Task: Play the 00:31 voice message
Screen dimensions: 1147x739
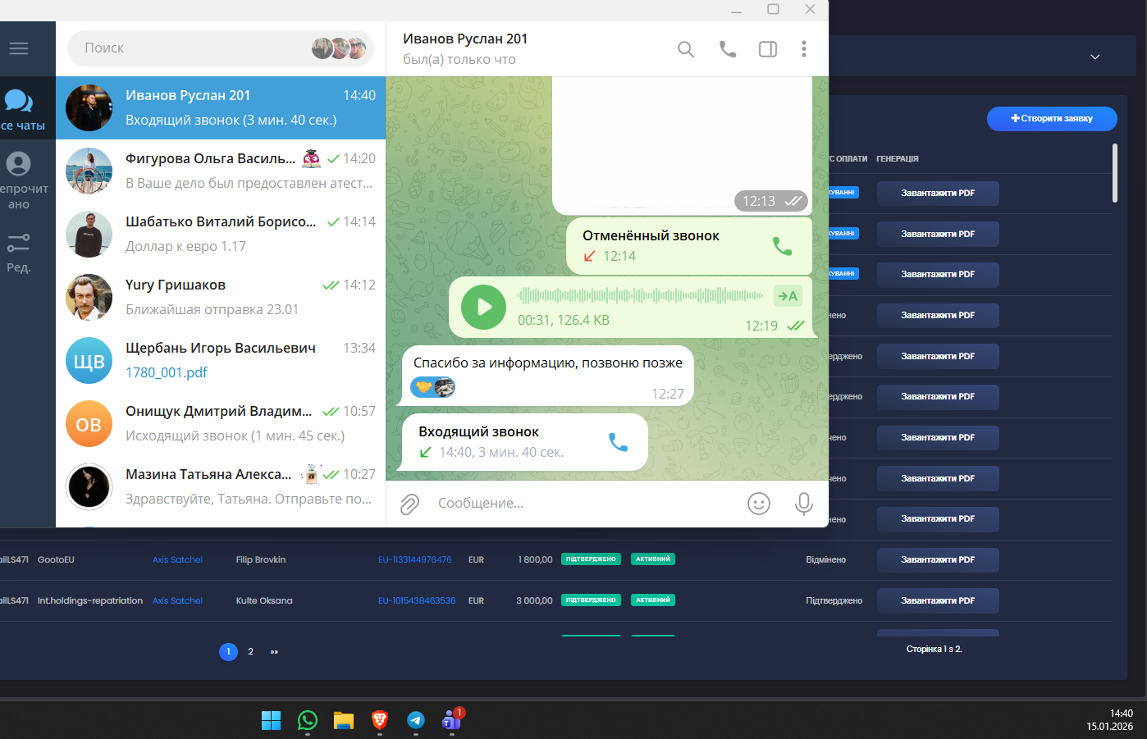Action: point(483,307)
